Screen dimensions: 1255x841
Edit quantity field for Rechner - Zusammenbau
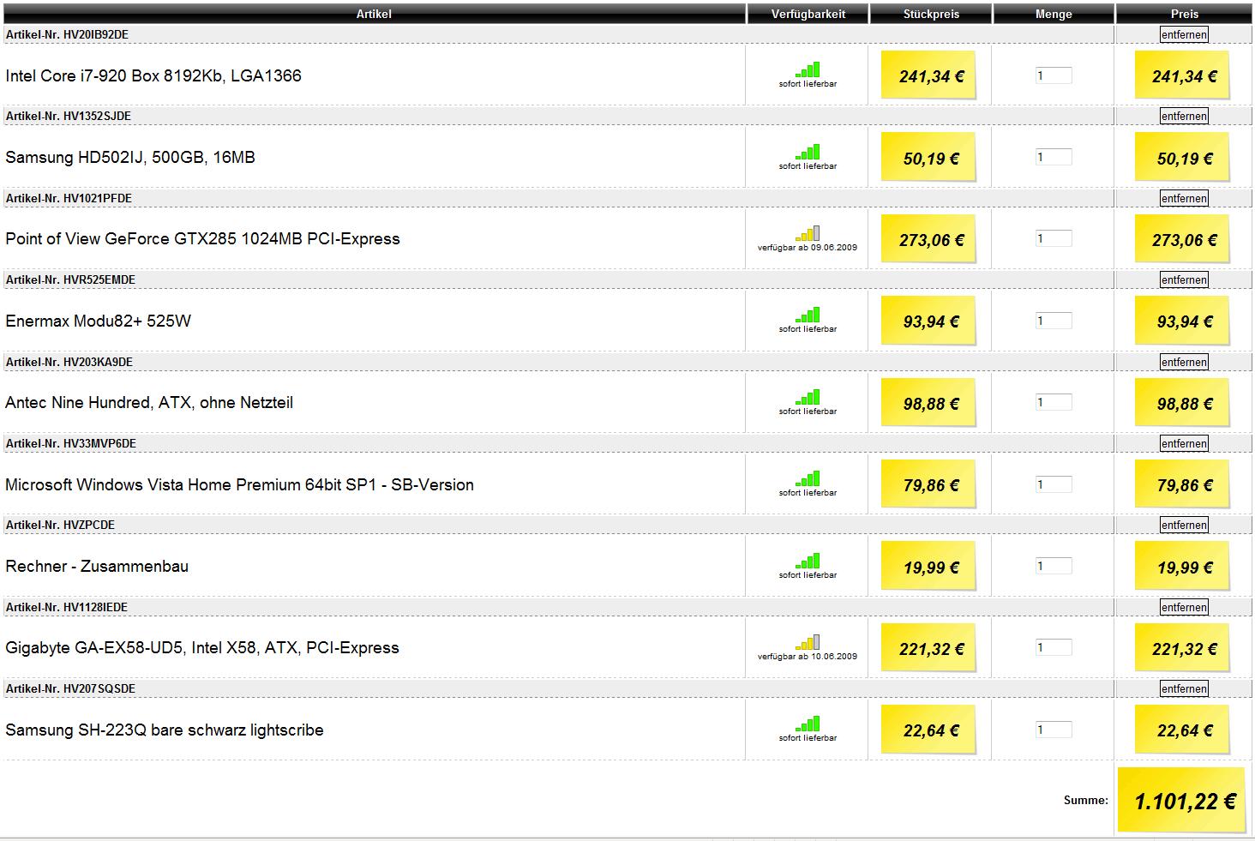pos(1054,566)
